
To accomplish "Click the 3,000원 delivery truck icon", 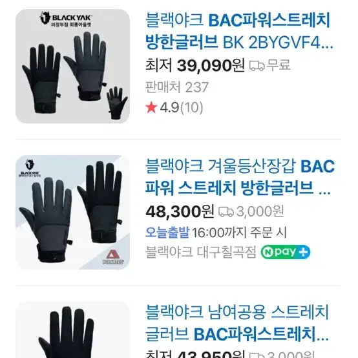I will (226, 212).
